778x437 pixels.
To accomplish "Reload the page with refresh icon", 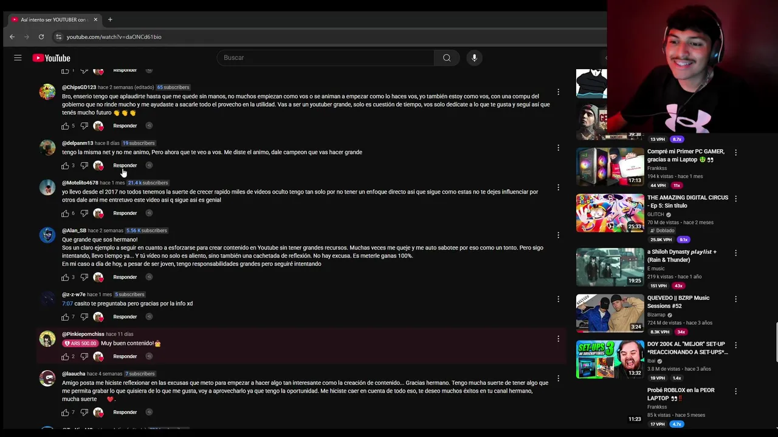I will click(x=41, y=37).
